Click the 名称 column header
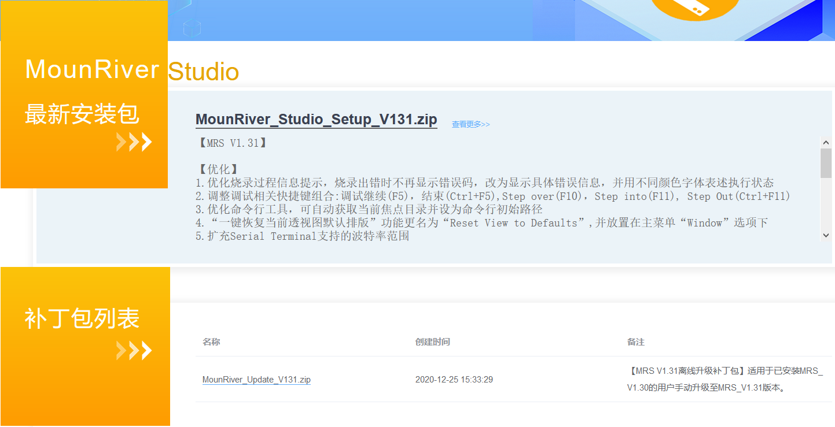Screen dimensions: 835x427 click(x=211, y=341)
